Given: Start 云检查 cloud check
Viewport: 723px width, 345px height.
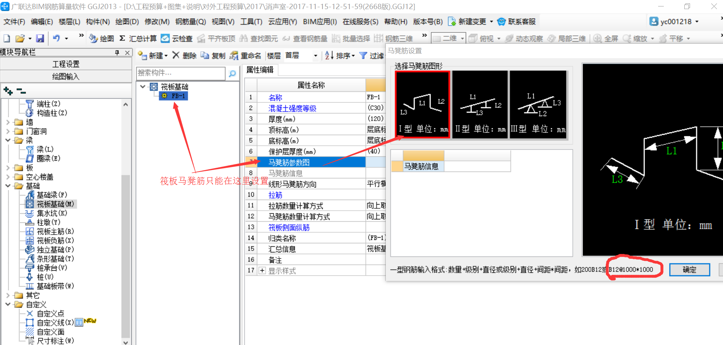Looking at the screenshot, I should [177, 38].
